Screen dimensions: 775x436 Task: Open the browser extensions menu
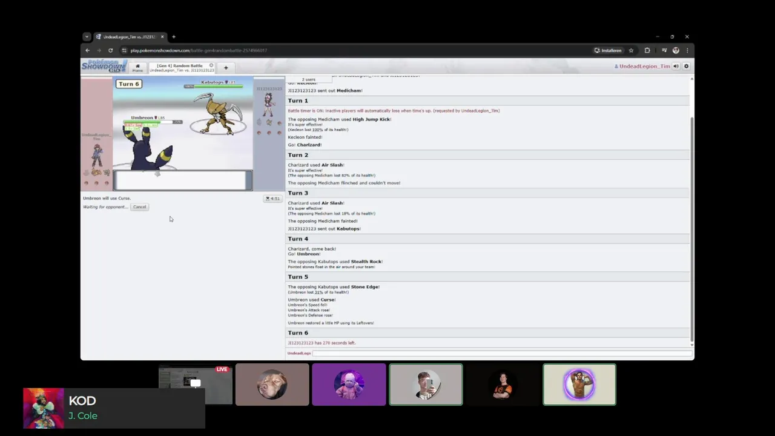[647, 50]
